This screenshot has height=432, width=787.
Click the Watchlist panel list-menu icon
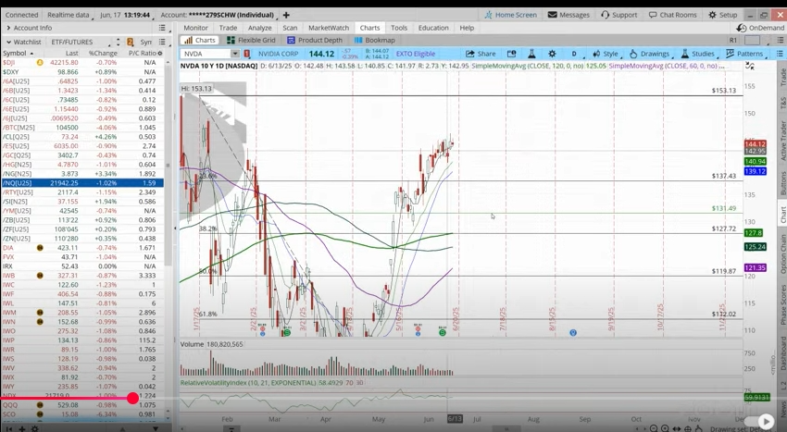click(162, 42)
